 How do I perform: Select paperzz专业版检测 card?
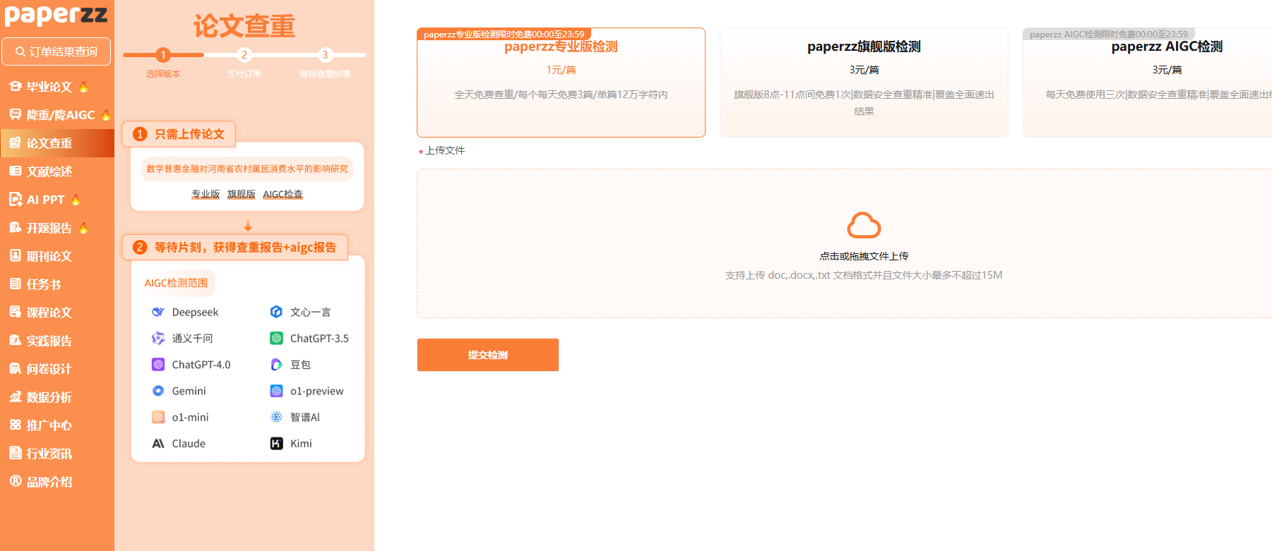coord(561,83)
